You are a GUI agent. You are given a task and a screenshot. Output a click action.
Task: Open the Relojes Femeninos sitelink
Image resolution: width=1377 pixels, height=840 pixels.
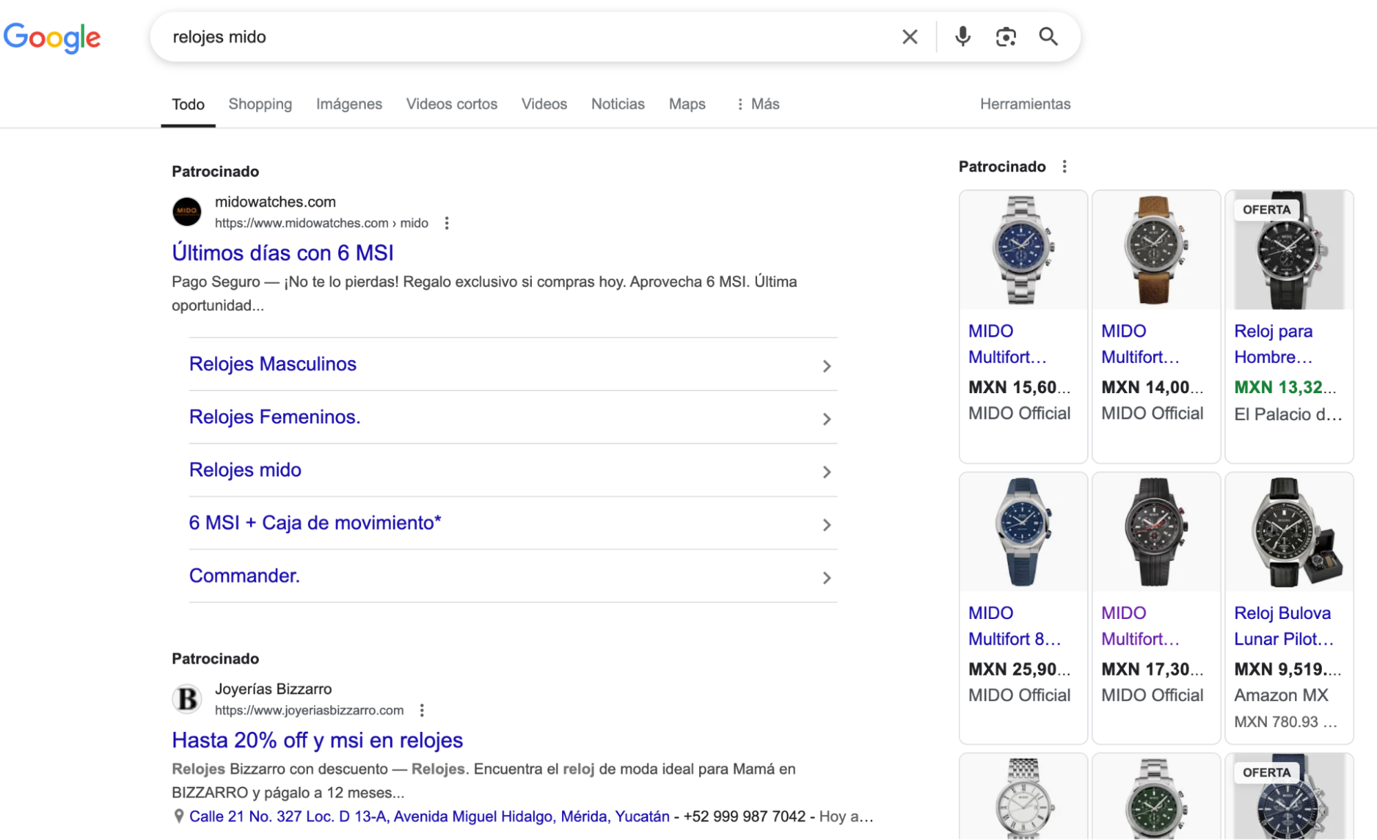tap(275, 417)
